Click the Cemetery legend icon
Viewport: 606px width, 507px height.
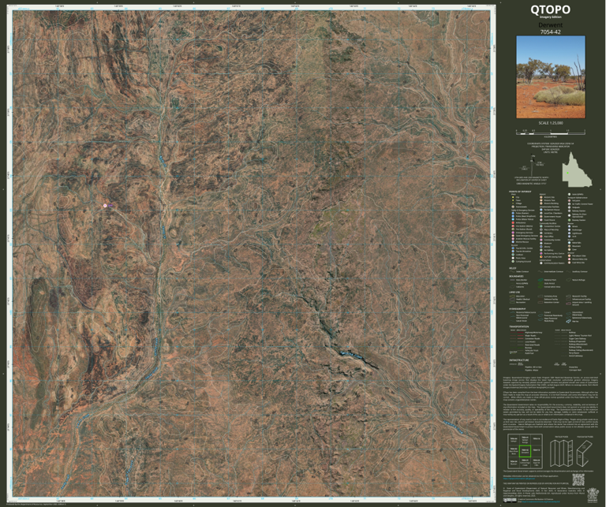(x=541, y=233)
